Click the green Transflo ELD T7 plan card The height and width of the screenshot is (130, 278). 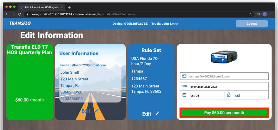[30, 82]
